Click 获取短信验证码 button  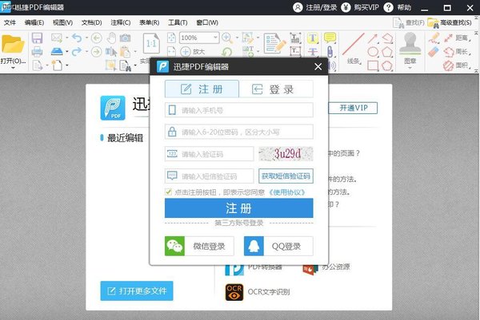286,176
